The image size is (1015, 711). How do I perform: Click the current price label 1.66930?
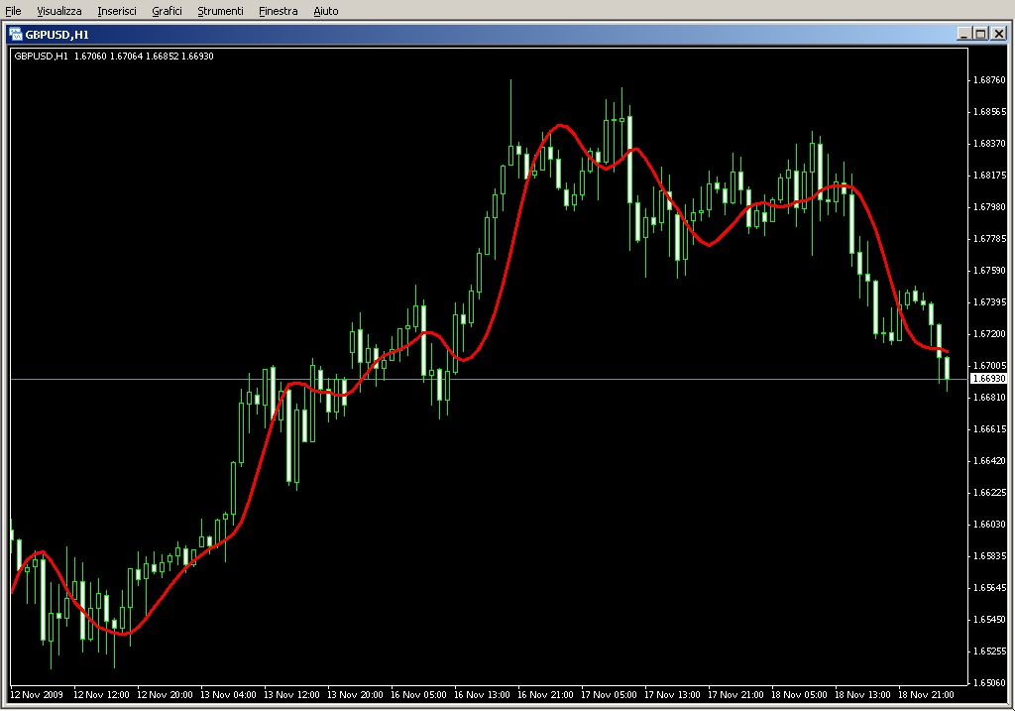[x=989, y=378]
